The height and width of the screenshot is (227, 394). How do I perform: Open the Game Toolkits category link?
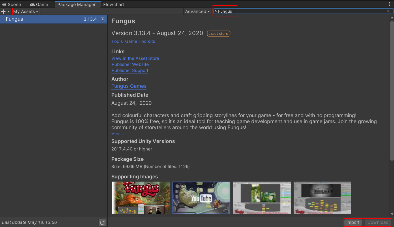[140, 41]
